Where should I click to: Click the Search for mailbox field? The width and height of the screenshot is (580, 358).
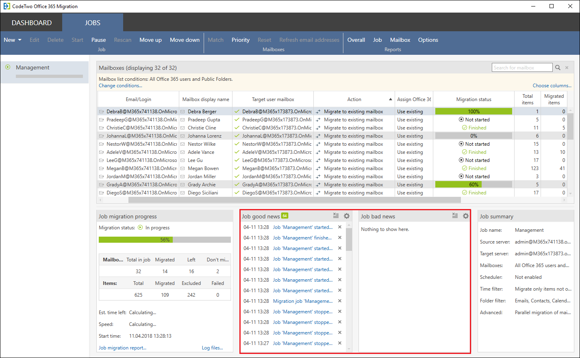click(522, 68)
